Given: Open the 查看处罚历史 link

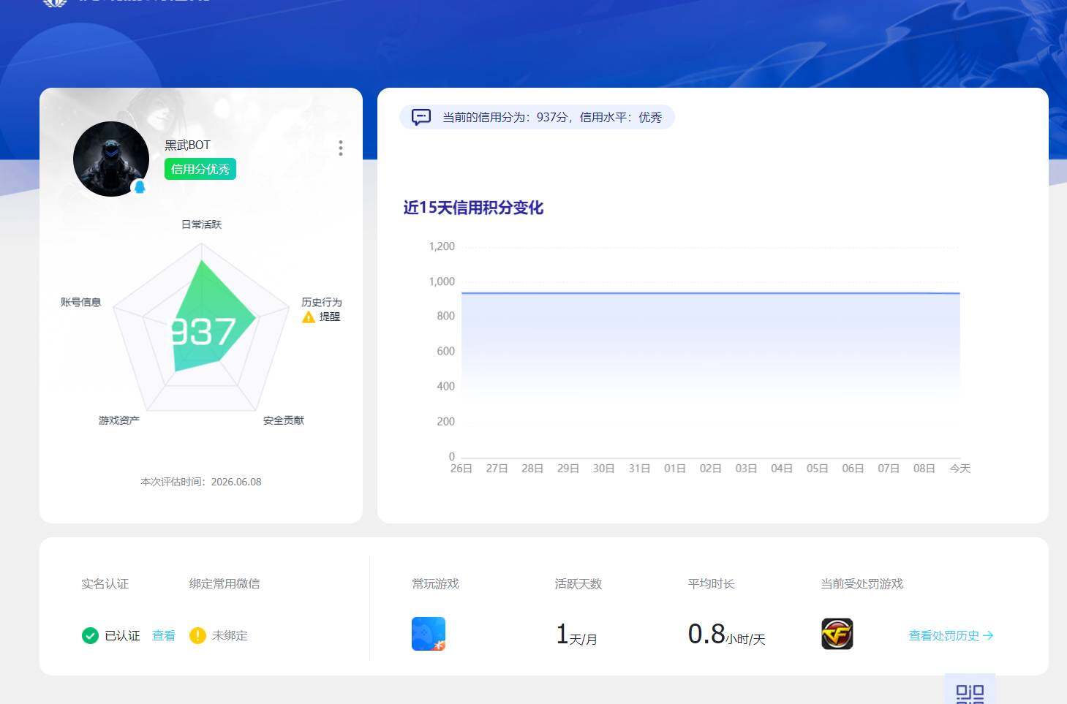Looking at the screenshot, I should pos(951,635).
